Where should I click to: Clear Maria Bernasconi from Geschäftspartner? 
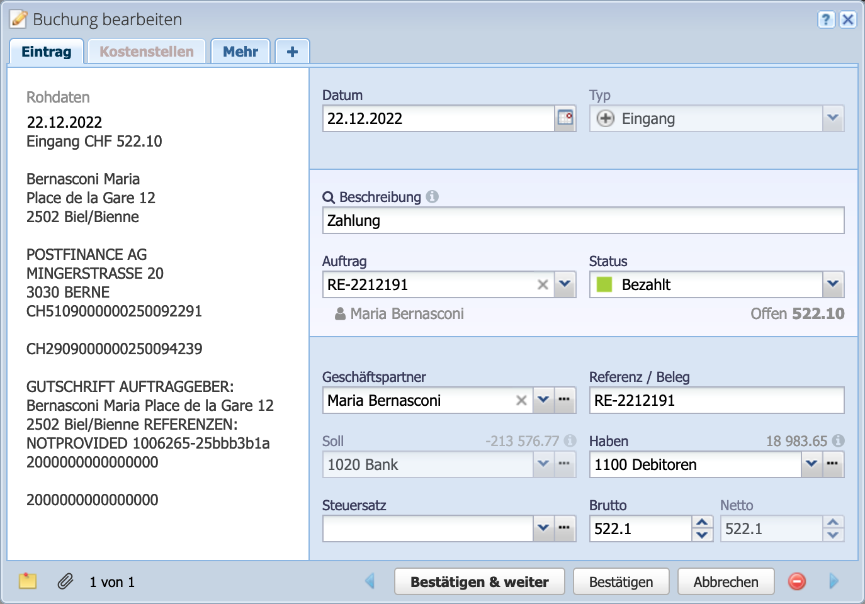[x=521, y=400]
